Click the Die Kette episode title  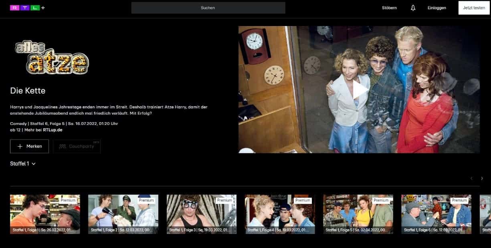pos(28,91)
